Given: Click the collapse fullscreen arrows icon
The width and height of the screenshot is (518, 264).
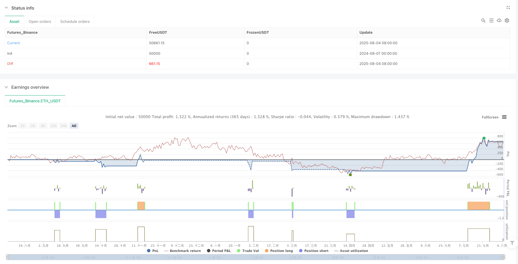Looking at the screenshot, I should [x=508, y=7].
